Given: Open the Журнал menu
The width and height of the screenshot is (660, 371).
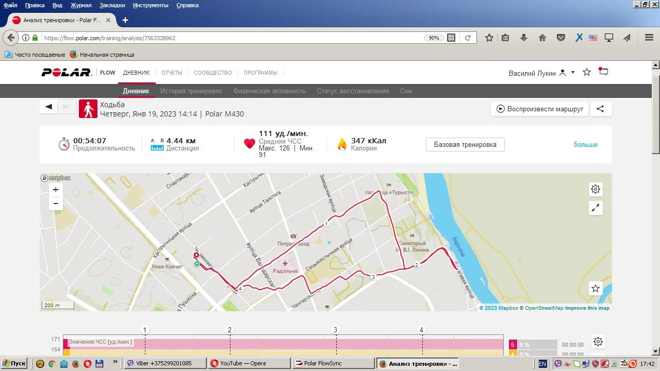Looking at the screenshot, I should click(81, 5).
